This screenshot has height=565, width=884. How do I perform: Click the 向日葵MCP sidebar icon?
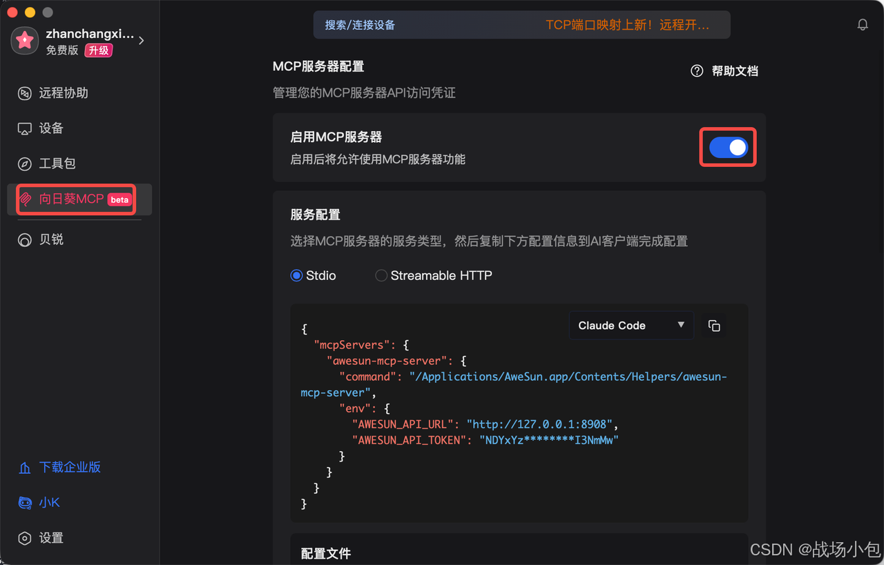pos(25,199)
